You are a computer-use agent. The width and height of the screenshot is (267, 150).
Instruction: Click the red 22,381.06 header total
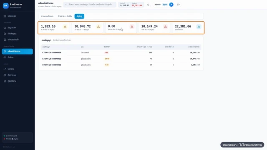point(137,5)
